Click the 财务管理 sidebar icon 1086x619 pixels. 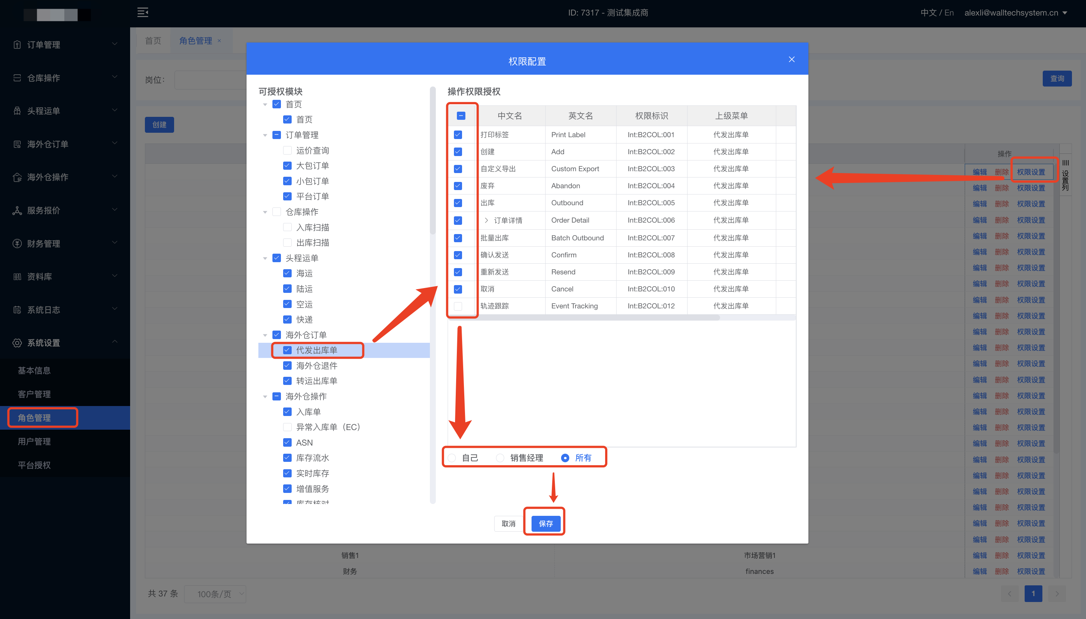coord(17,244)
